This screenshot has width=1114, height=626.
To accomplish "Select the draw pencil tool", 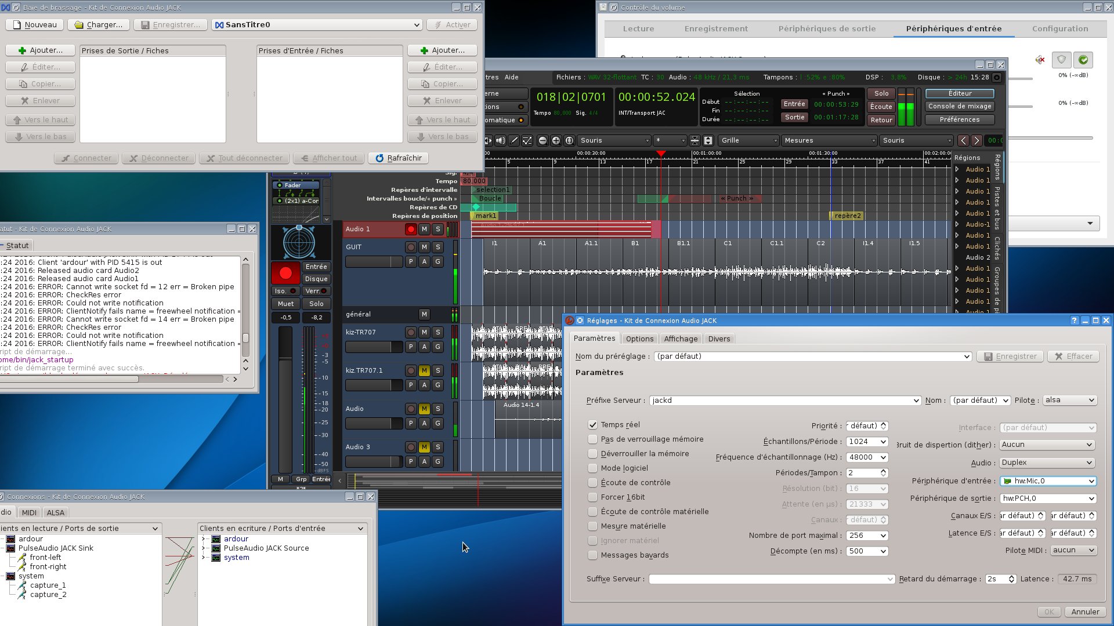I will (513, 140).
